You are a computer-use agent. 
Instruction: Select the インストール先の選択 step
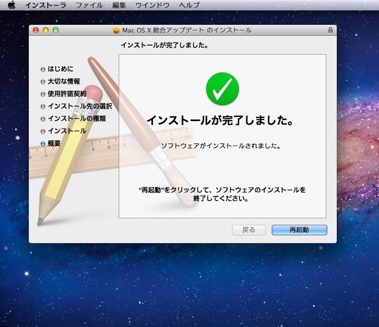coord(80,106)
